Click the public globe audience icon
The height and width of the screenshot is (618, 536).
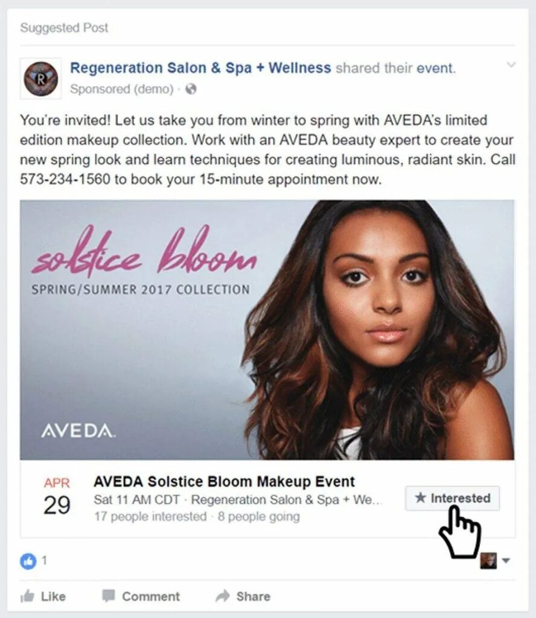[x=191, y=89]
